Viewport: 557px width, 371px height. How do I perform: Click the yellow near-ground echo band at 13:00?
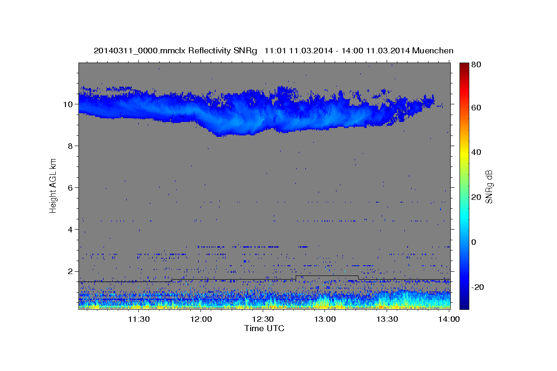pos(325,304)
